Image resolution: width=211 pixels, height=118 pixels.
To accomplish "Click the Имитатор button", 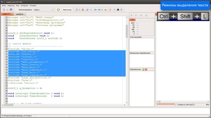I will 67,10.
